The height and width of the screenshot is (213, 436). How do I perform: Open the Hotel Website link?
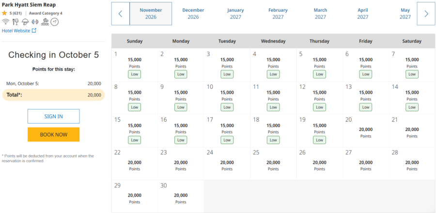[x=16, y=31]
